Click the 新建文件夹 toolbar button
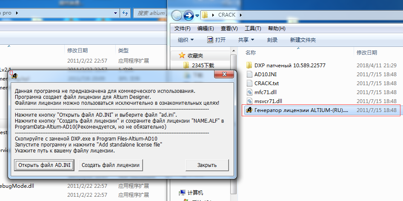 303,40
